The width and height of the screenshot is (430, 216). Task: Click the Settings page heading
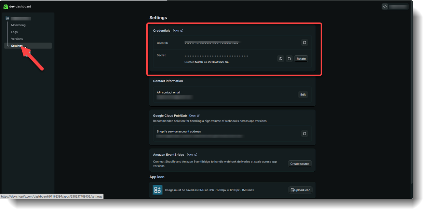[x=158, y=18]
